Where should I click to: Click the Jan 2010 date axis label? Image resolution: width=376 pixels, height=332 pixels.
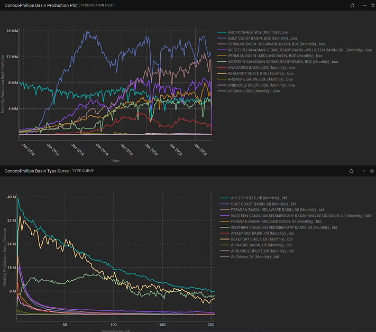tap(29, 150)
